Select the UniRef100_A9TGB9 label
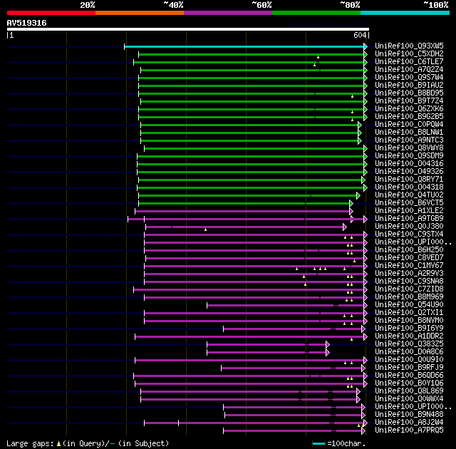Image resolution: width=456 pixels, height=449 pixels. (x=409, y=219)
